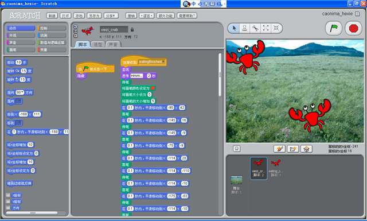This screenshot has width=367, height=221.
Task: Select the xiezi_cr... sprite thumbnail
Action: [x=259, y=168]
